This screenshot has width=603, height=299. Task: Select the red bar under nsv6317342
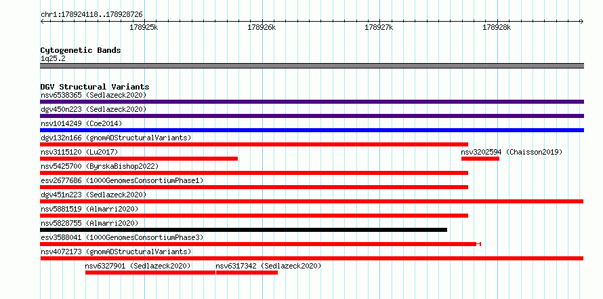[x=247, y=273]
